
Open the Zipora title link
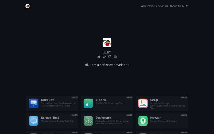[100, 100]
